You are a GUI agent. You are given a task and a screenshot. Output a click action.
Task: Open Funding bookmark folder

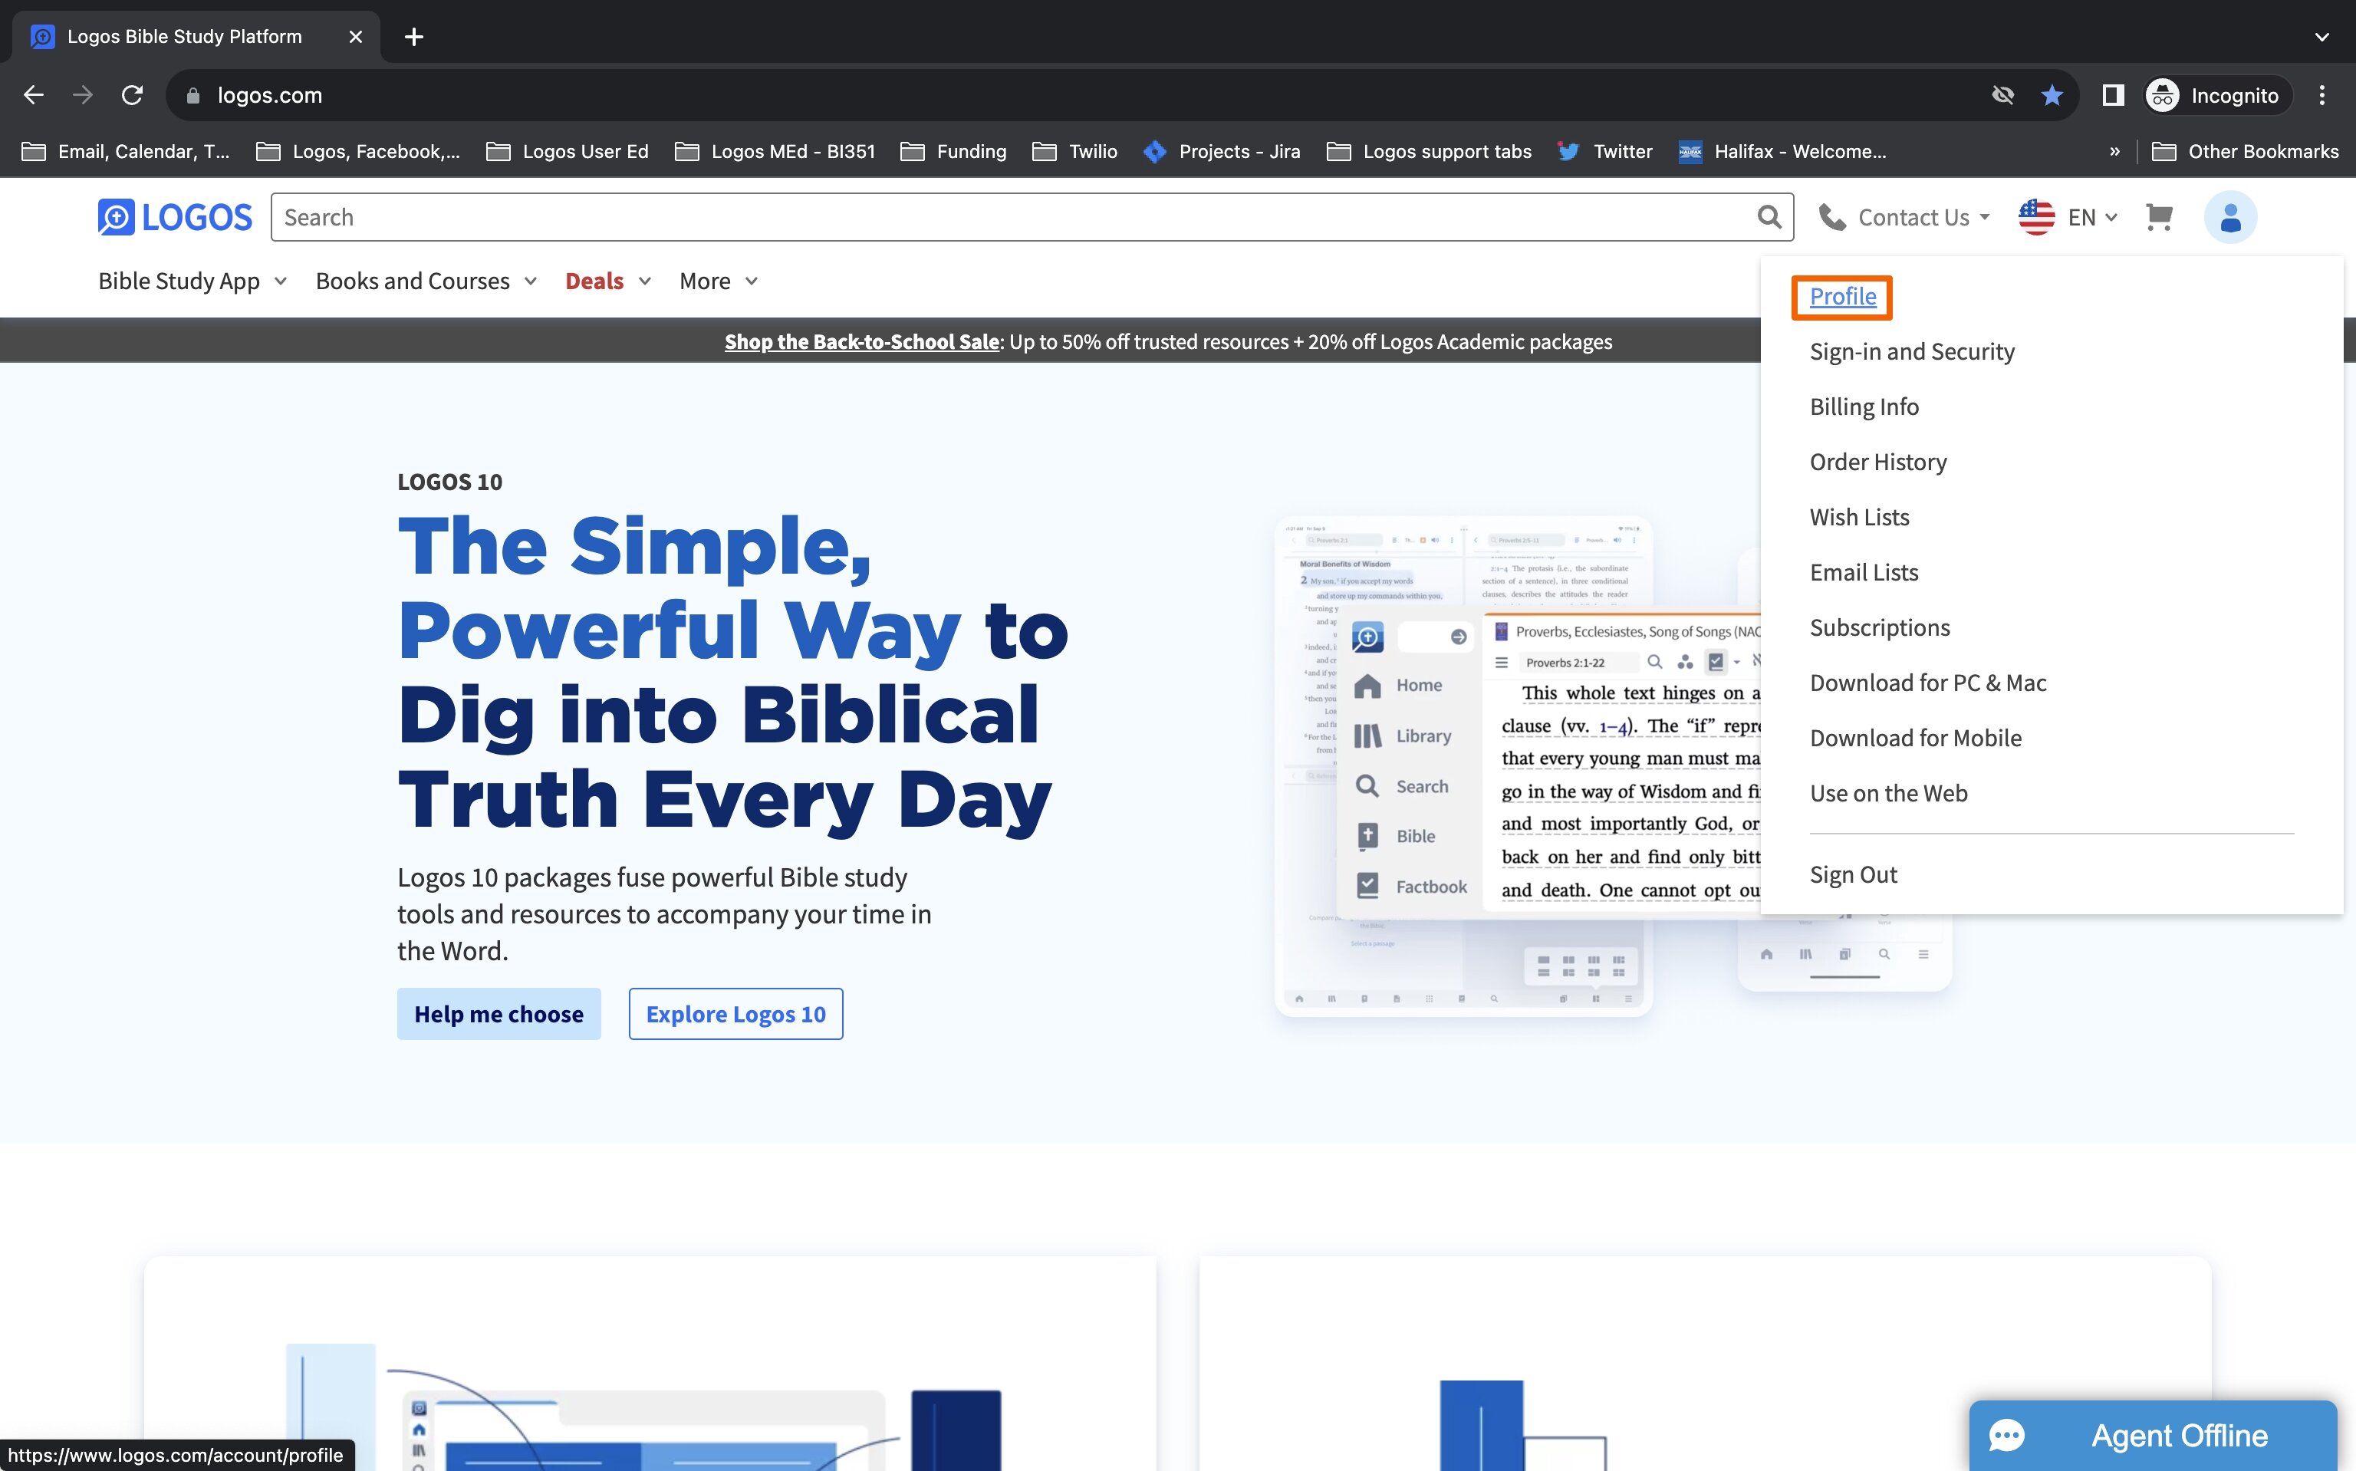pos(953,151)
